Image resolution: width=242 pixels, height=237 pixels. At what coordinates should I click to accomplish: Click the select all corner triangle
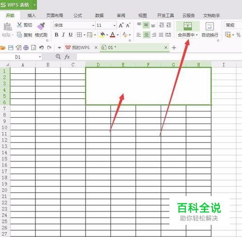[x=7, y=65]
